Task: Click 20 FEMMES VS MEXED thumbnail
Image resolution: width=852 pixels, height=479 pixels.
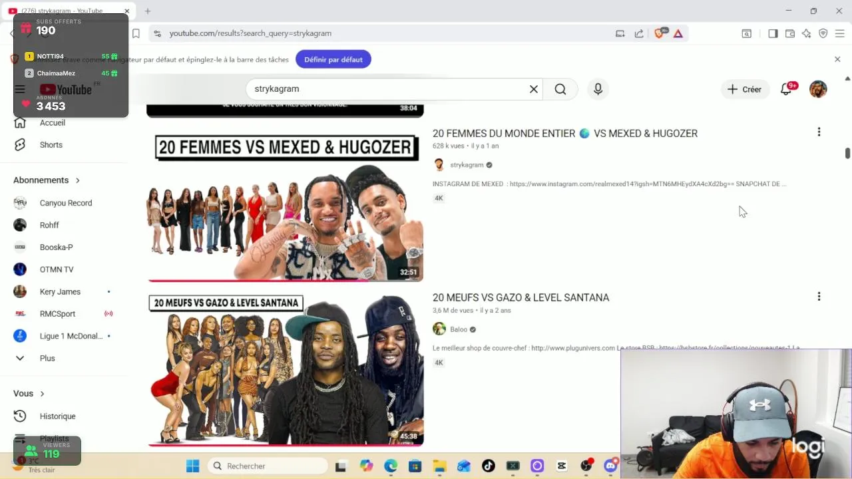Action: tap(285, 204)
